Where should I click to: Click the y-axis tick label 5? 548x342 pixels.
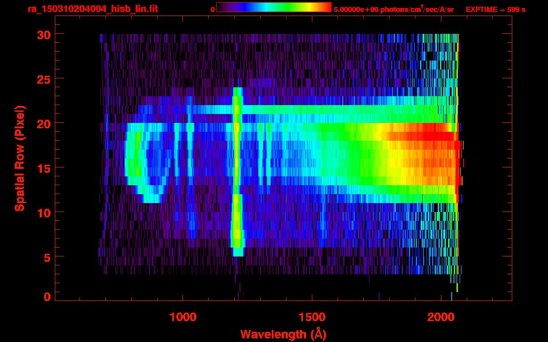[x=47, y=257]
